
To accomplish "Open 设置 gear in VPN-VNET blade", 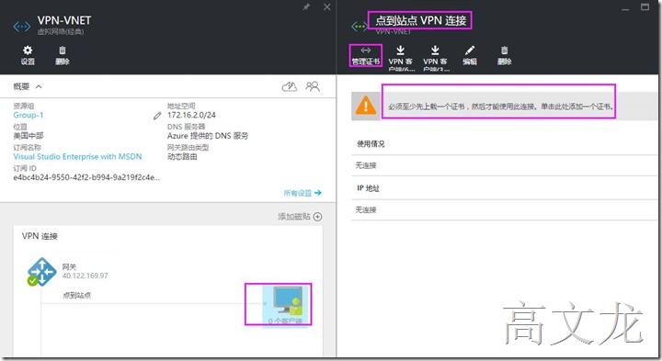I will click(x=28, y=55).
